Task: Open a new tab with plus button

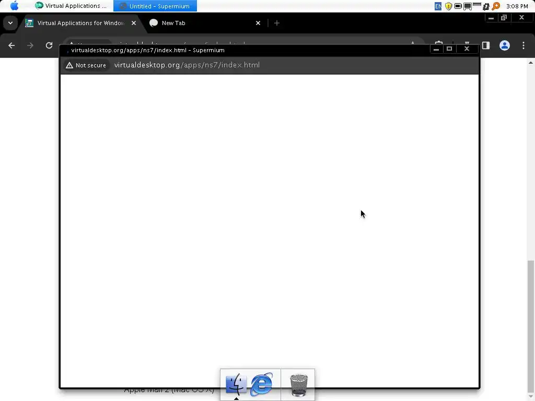Action: tap(277, 23)
